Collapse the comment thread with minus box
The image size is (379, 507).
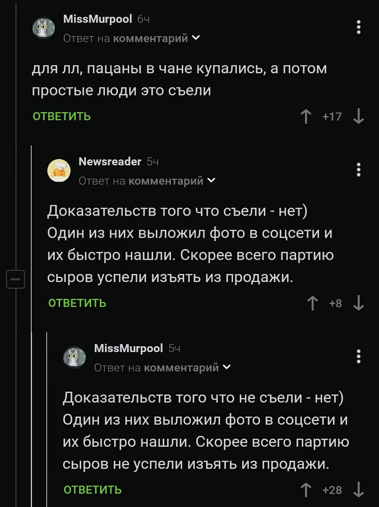(15, 279)
